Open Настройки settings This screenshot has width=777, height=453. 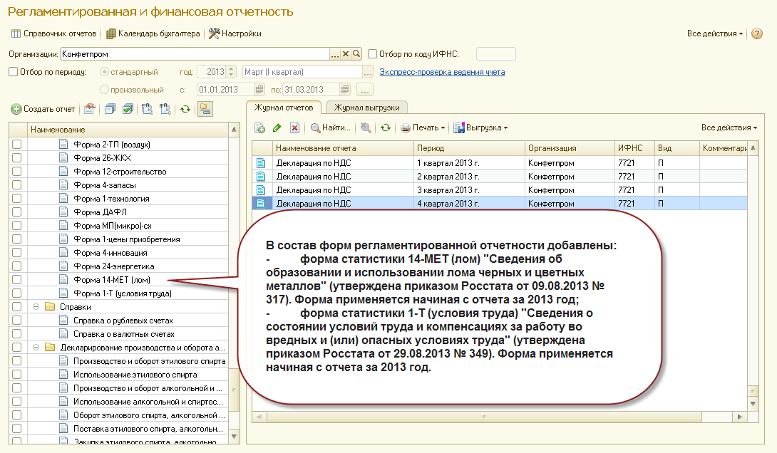(235, 33)
